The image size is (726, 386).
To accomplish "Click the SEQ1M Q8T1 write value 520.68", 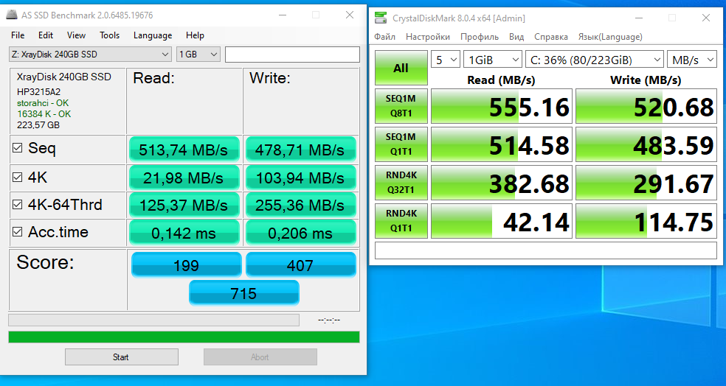I will click(646, 106).
